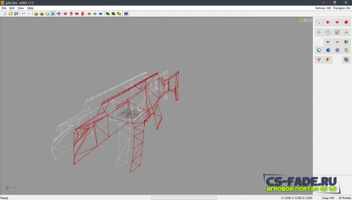Select the rotate circle tool
The width and height of the screenshot is (352, 200).
[x=328, y=32]
